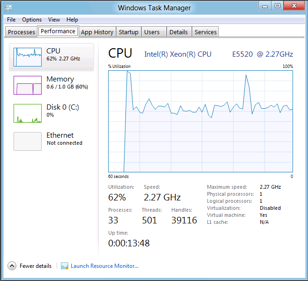Click the Disk 0 (C:) label
This screenshot has height=281, width=308.
coord(63,107)
